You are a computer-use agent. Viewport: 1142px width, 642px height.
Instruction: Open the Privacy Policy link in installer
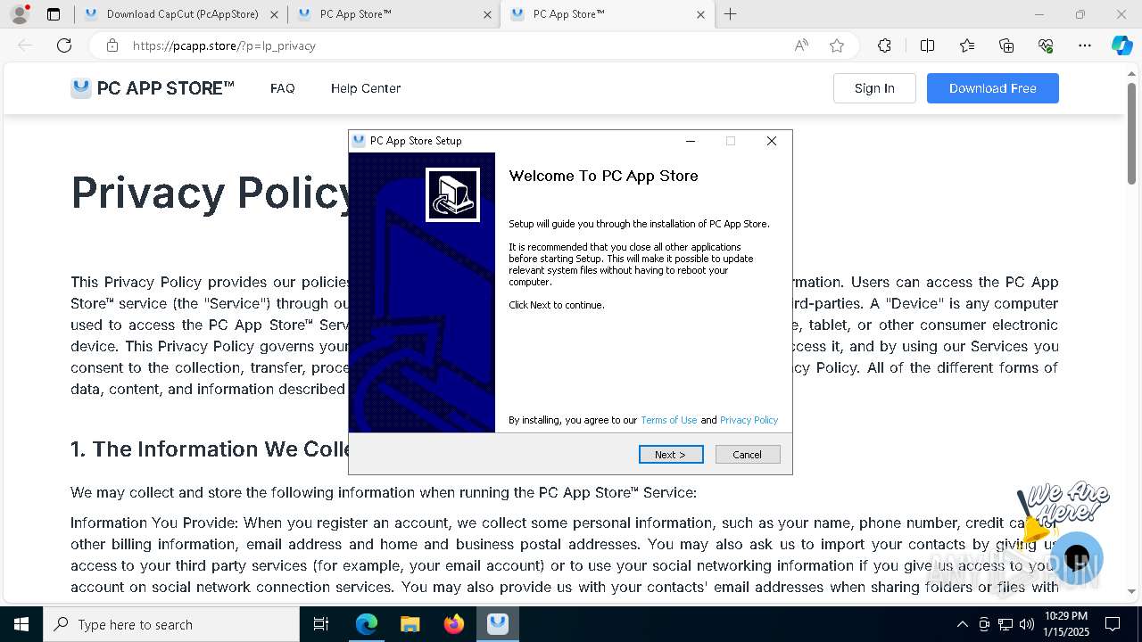point(749,420)
